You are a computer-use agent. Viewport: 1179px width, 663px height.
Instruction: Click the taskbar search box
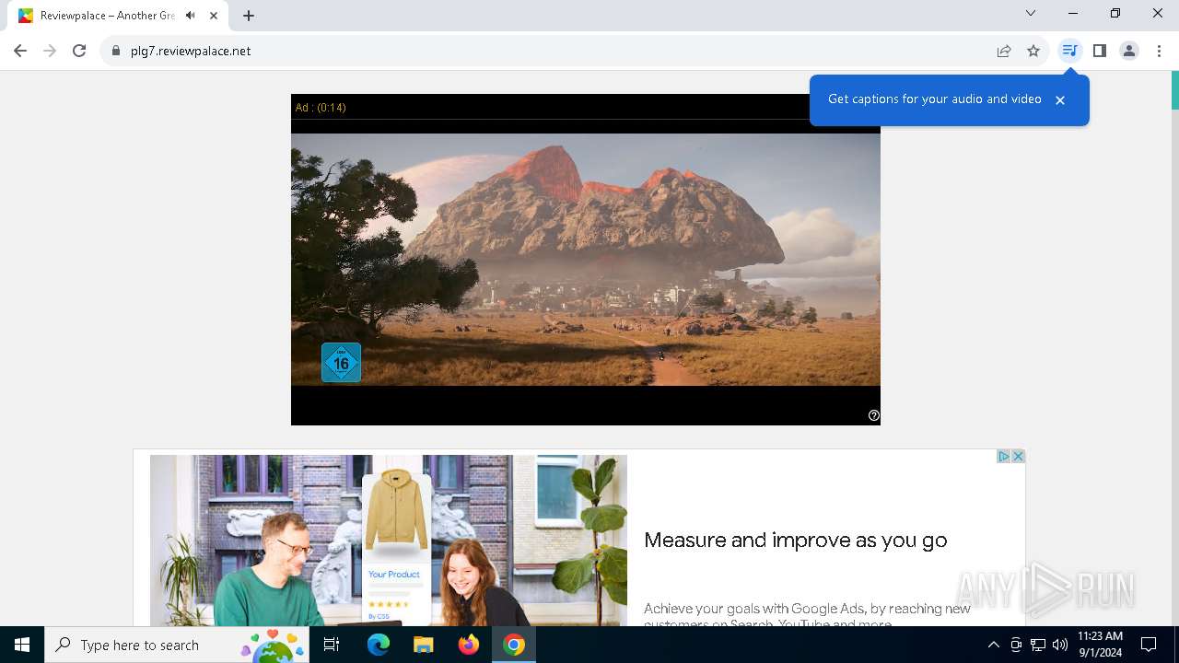click(x=176, y=645)
